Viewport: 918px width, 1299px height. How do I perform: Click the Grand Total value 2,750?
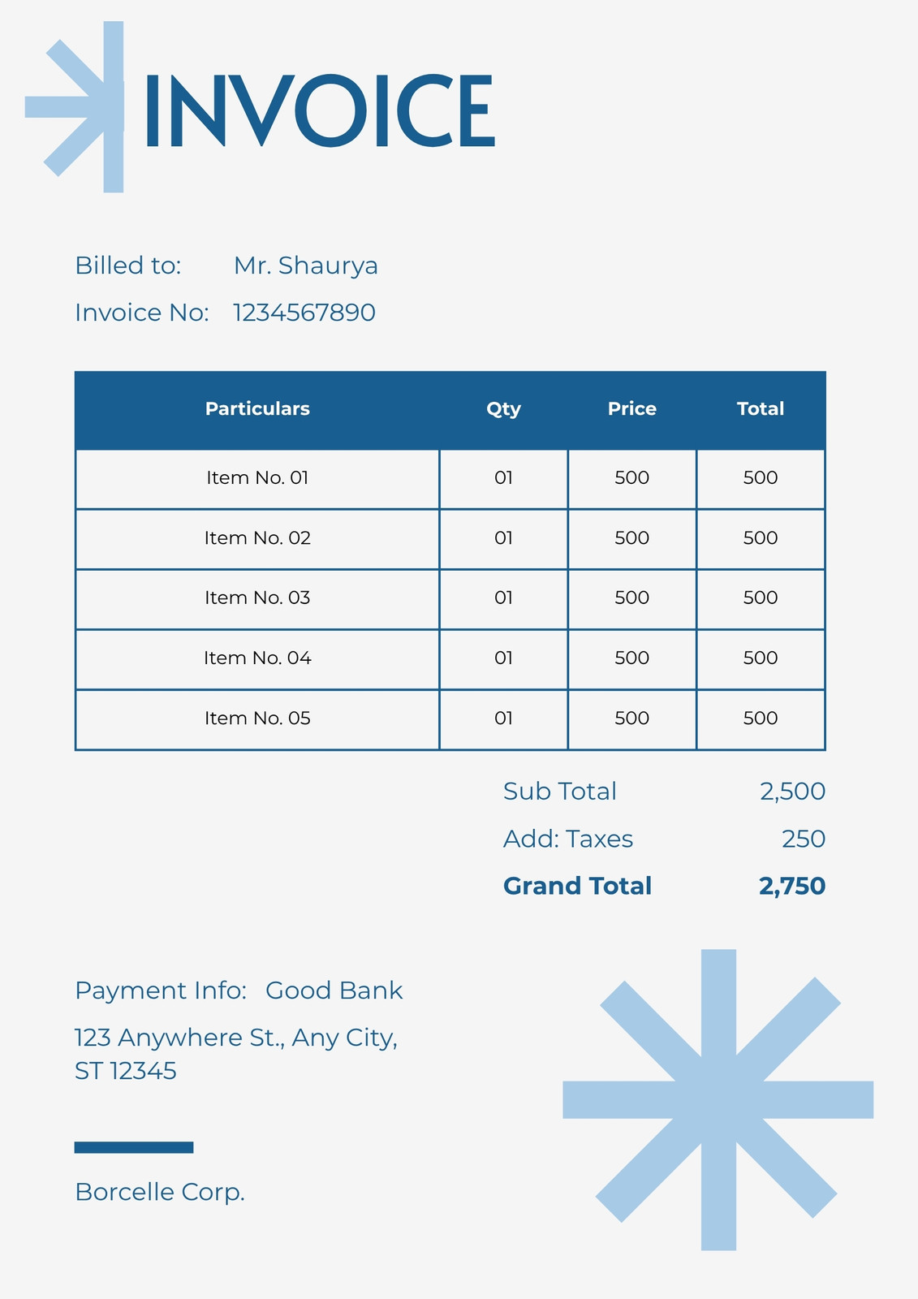click(792, 886)
